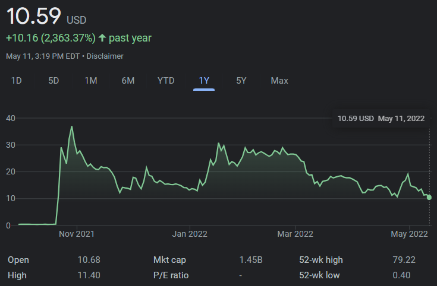Click the Mar 2022 axis label
The width and height of the screenshot is (437, 286).
tap(295, 234)
